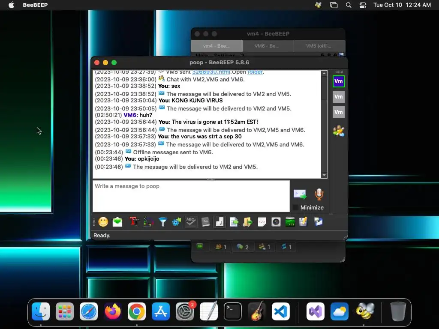
Task: Edit group members with people pencil icon
Action: pos(339,131)
